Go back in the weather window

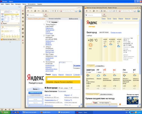[87, 11]
